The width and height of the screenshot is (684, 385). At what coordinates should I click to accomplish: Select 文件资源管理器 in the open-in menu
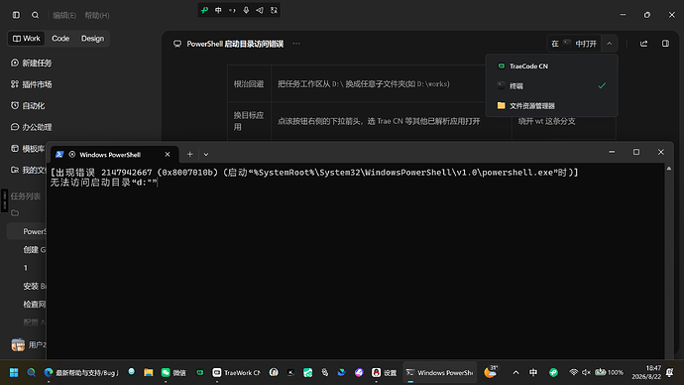click(x=551, y=105)
